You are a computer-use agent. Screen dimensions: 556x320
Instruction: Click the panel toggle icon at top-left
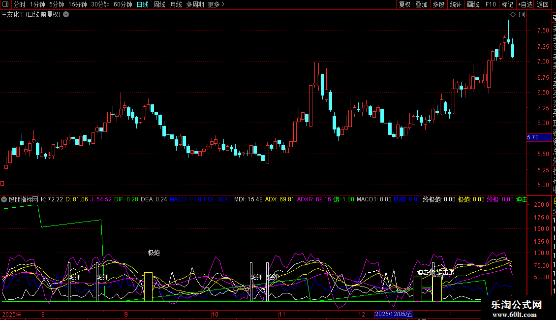[6, 4]
